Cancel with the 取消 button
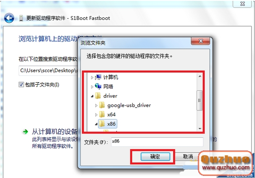255x178 pixels. click(188, 156)
